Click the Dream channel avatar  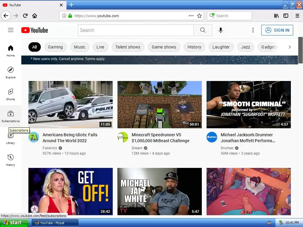[x=123, y=137]
